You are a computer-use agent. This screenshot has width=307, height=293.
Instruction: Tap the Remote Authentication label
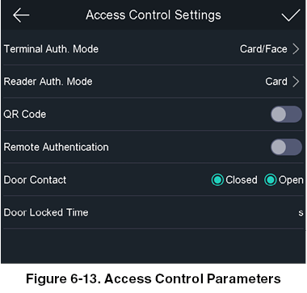click(57, 147)
